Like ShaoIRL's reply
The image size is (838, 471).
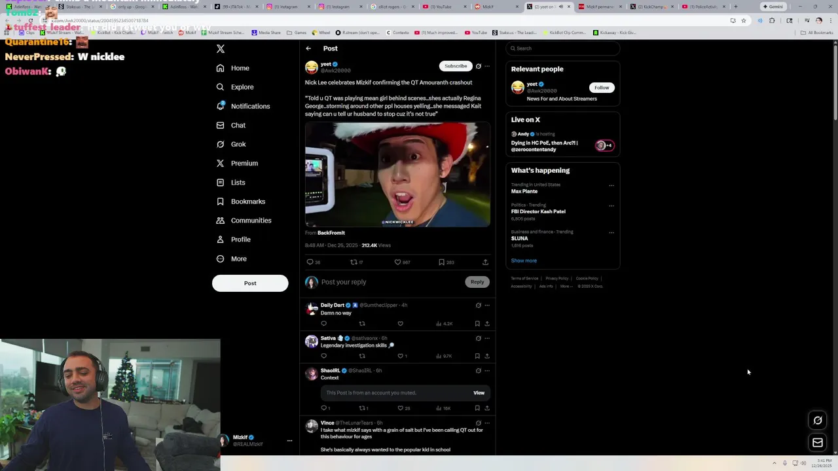tap(401, 408)
